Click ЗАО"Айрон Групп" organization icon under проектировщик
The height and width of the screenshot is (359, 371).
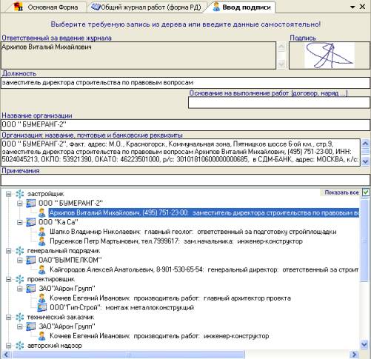(31, 289)
